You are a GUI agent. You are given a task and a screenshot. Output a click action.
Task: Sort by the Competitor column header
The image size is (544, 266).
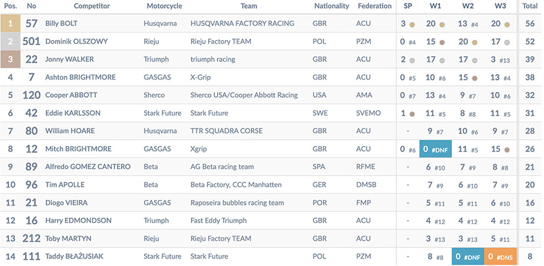(91, 6)
